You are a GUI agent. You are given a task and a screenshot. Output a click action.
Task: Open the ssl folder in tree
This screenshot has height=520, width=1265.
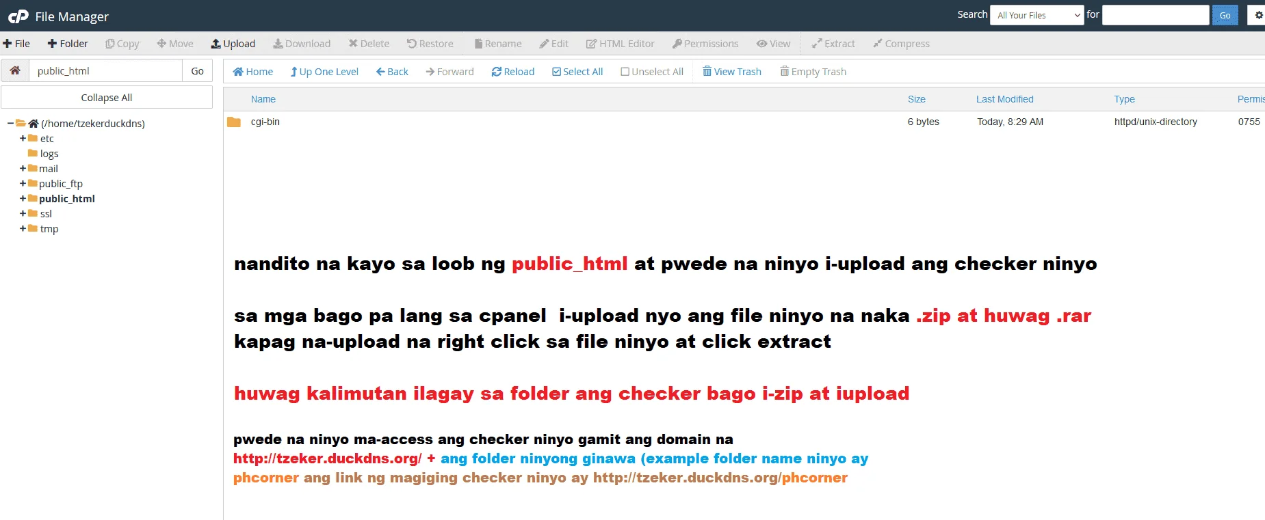point(46,214)
